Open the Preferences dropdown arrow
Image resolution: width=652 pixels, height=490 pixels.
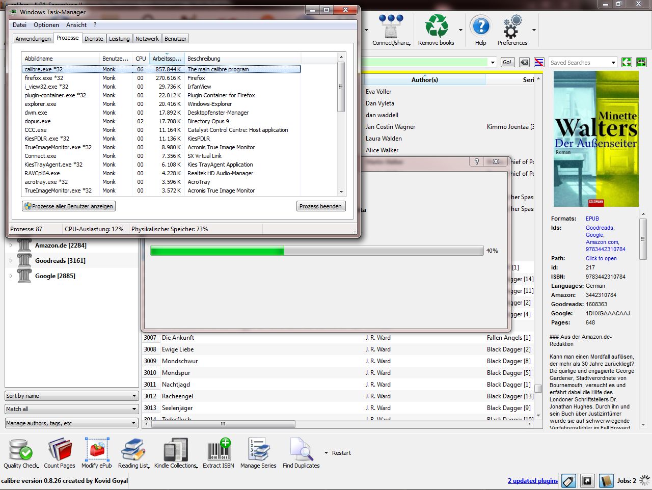[534, 30]
